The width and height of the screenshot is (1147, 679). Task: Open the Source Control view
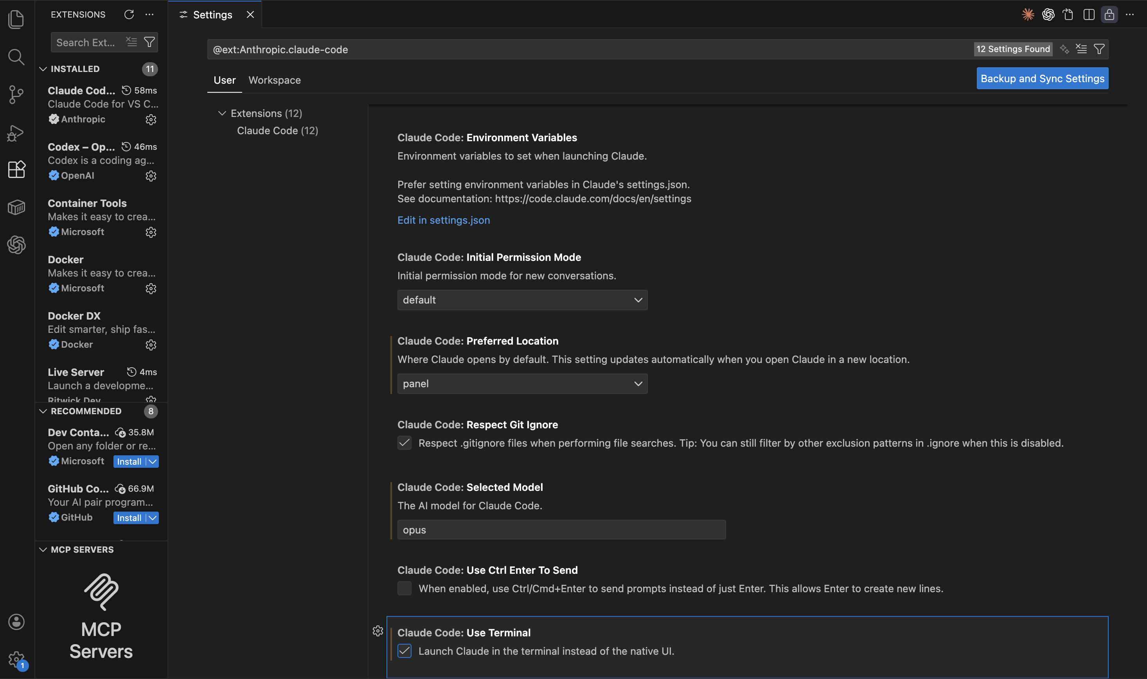16,95
